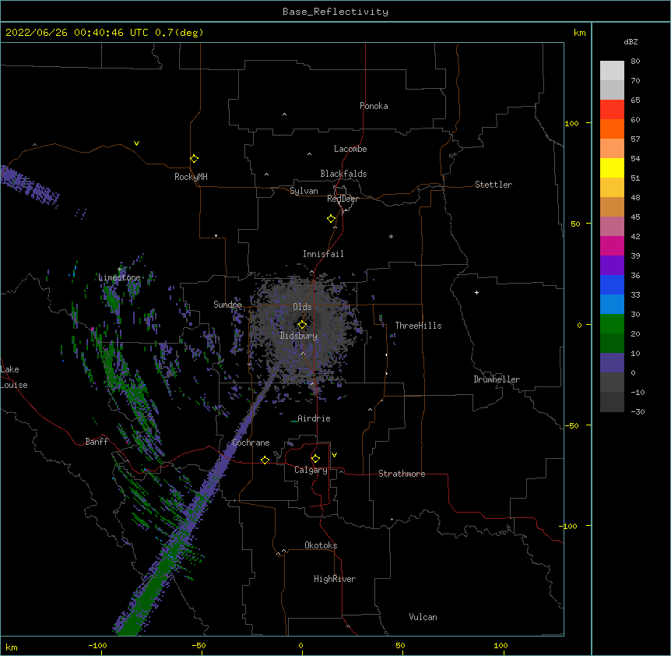Select the light blue 33 dBZ legend swatch
Viewport: 671px width, 656px height.
click(612, 305)
